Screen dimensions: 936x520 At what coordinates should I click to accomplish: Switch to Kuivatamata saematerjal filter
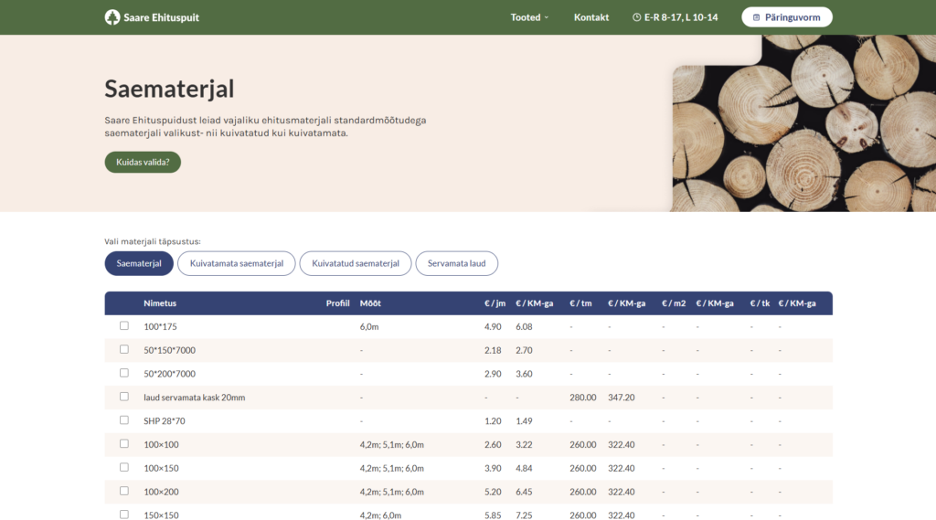[236, 263]
